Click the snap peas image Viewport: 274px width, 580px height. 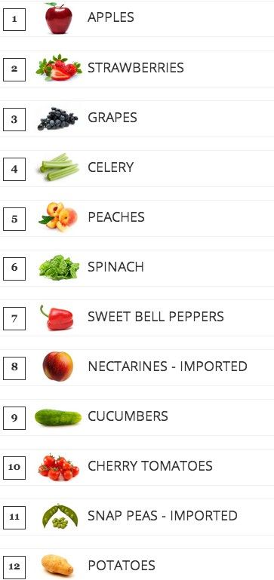pyautogui.click(x=60, y=517)
